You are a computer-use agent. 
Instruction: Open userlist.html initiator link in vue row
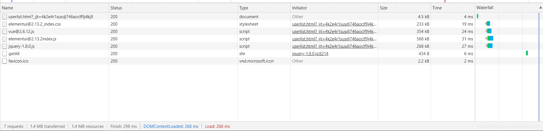click(334, 32)
